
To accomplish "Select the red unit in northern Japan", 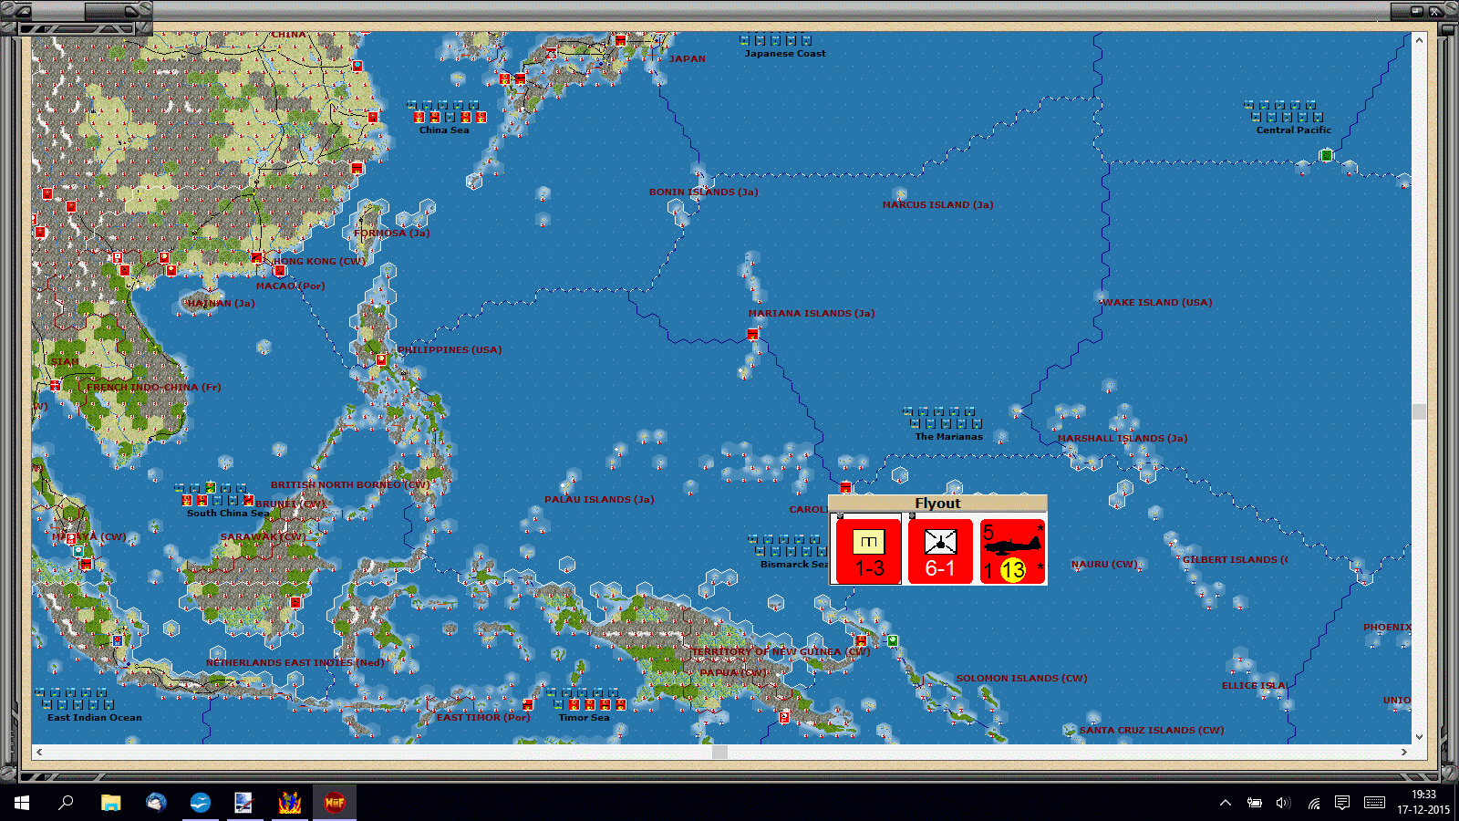I will tap(620, 40).
